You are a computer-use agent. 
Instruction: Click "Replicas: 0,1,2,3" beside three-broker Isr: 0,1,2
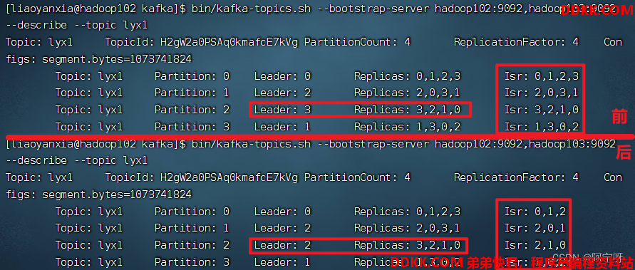pyautogui.click(x=407, y=211)
